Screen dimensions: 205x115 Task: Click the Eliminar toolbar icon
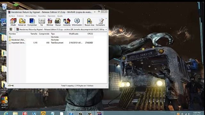click(50, 22)
